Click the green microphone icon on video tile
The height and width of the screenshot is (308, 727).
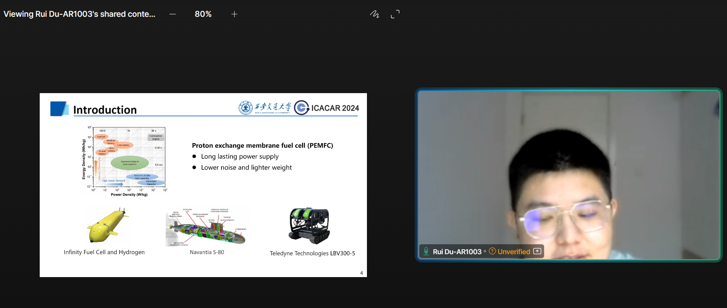[426, 251]
